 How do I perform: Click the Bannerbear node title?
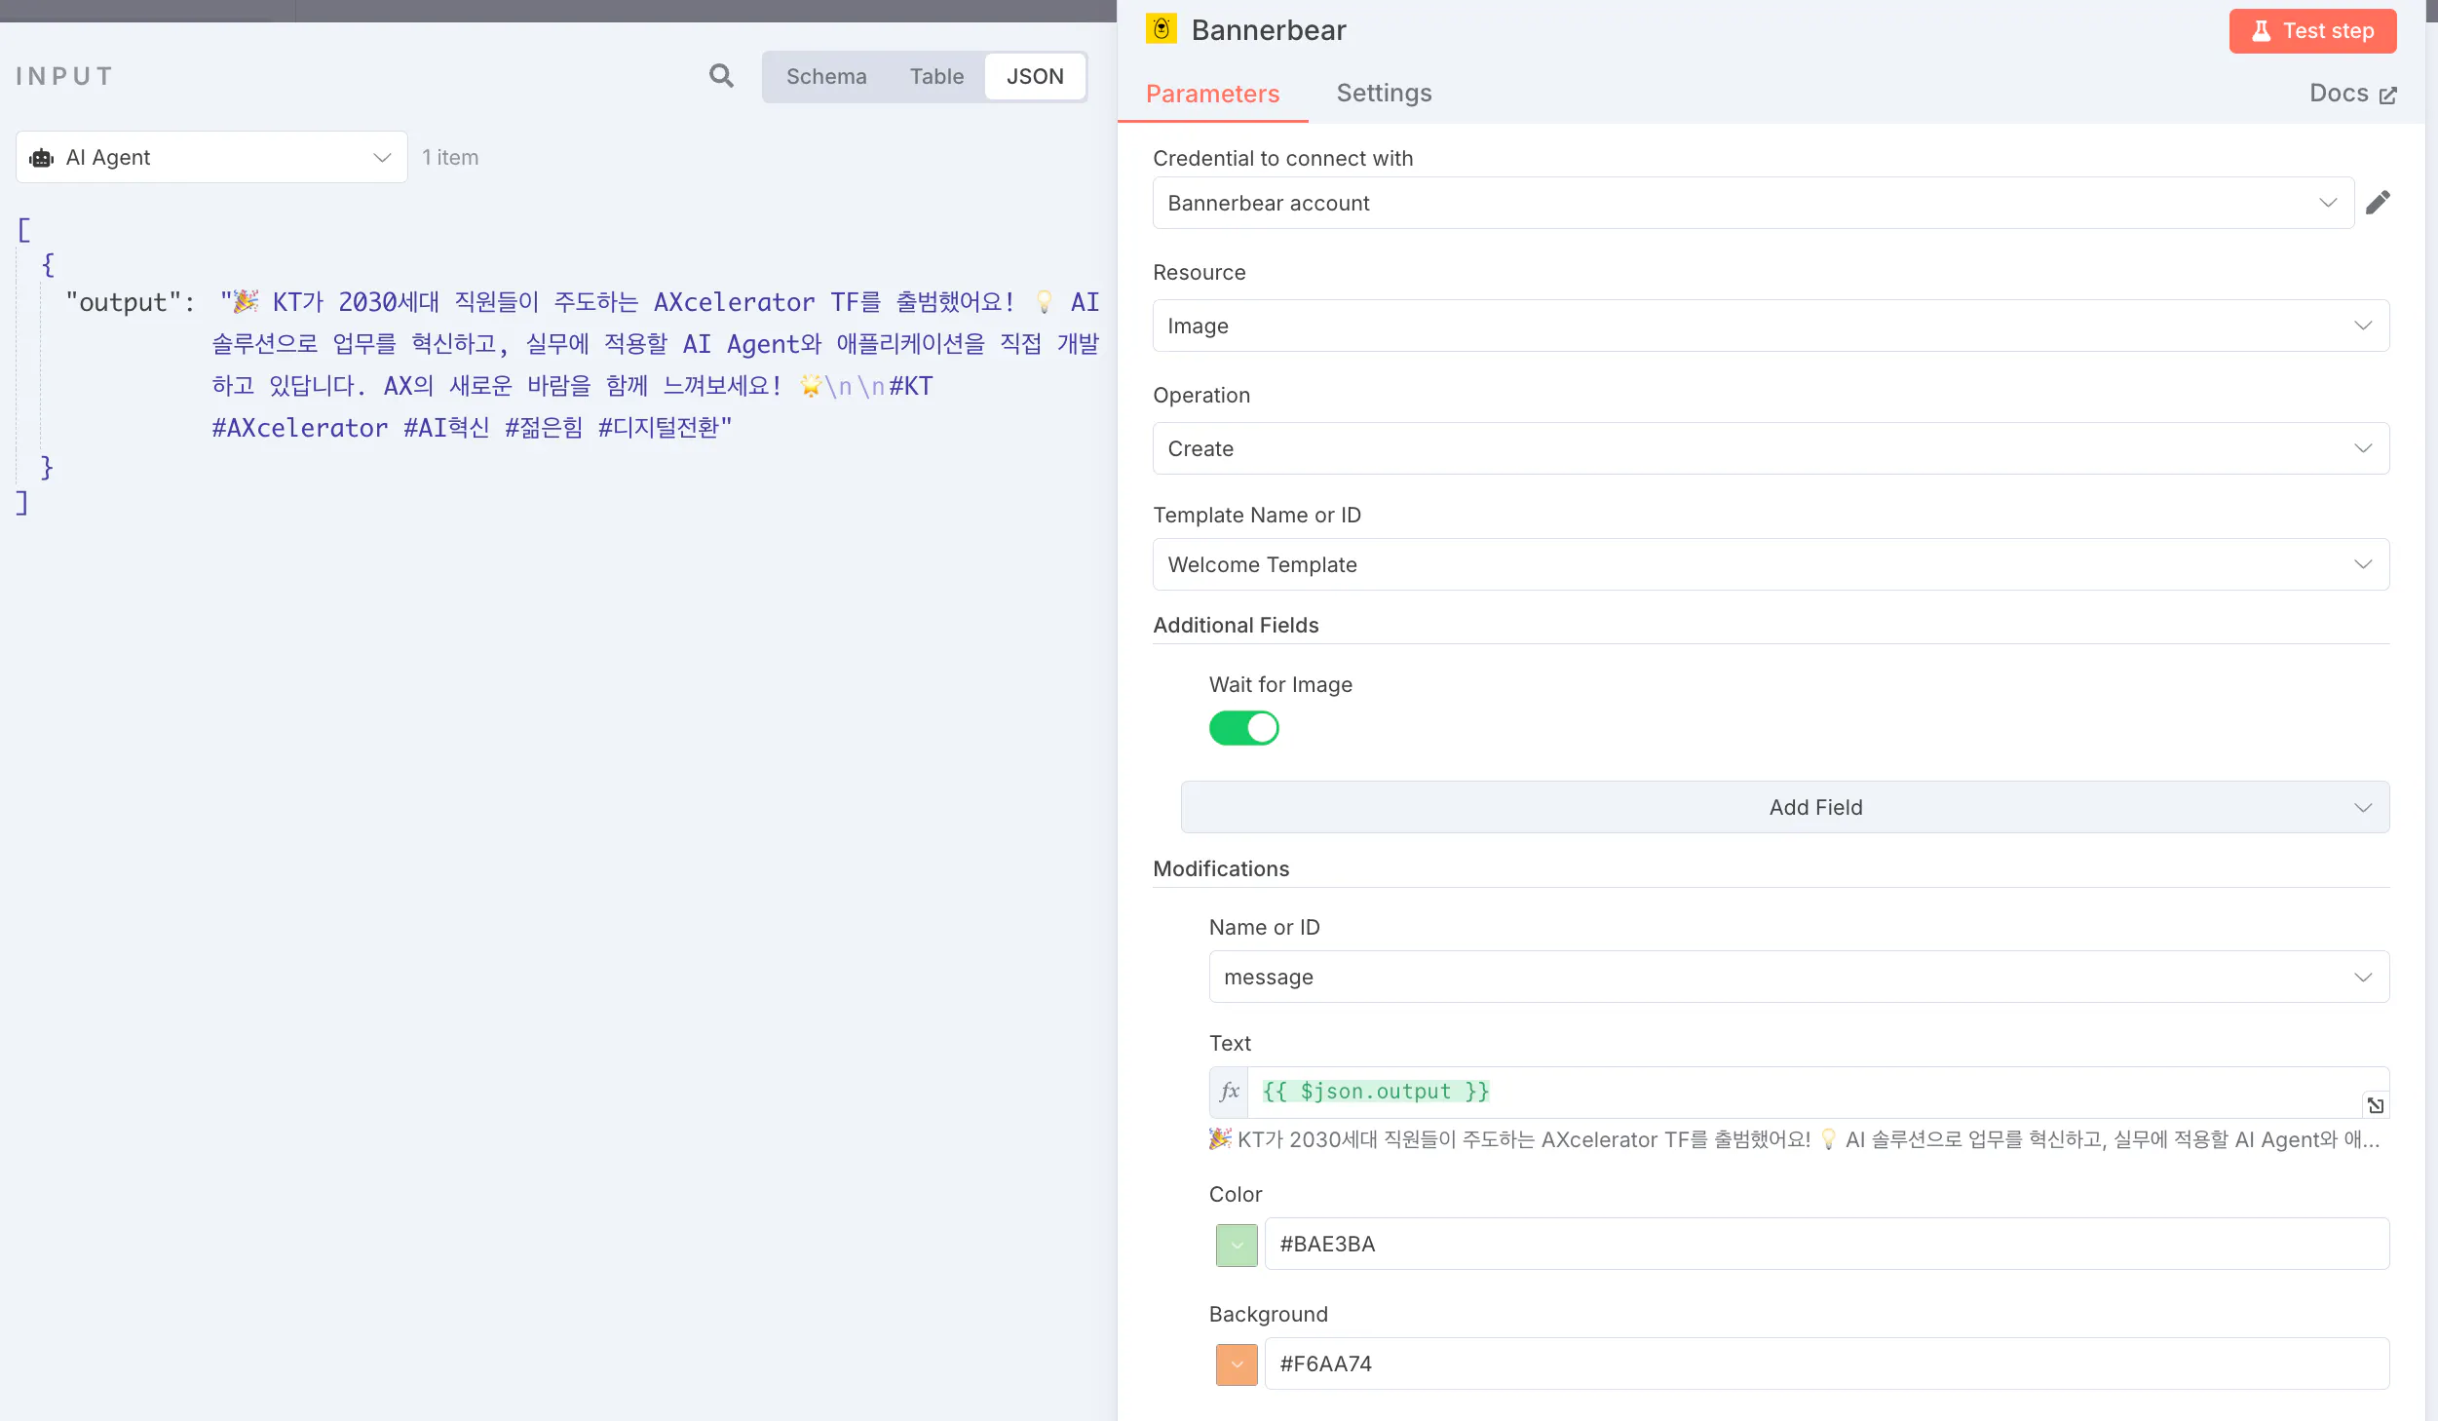(1269, 30)
